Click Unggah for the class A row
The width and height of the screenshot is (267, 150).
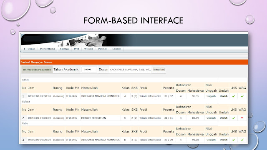coord(211,96)
